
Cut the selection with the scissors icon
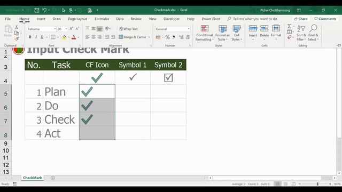pyautogui.click(x=17, y=27)
